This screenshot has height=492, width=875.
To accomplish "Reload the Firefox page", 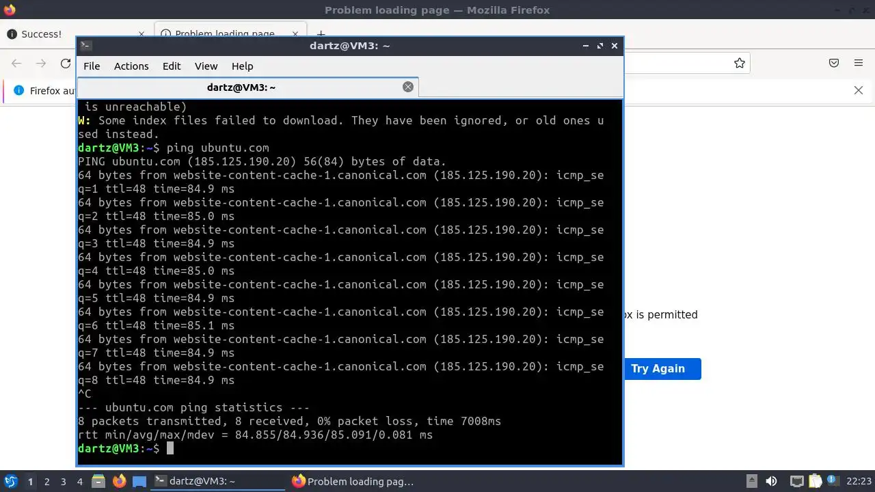I will (66, 63).
